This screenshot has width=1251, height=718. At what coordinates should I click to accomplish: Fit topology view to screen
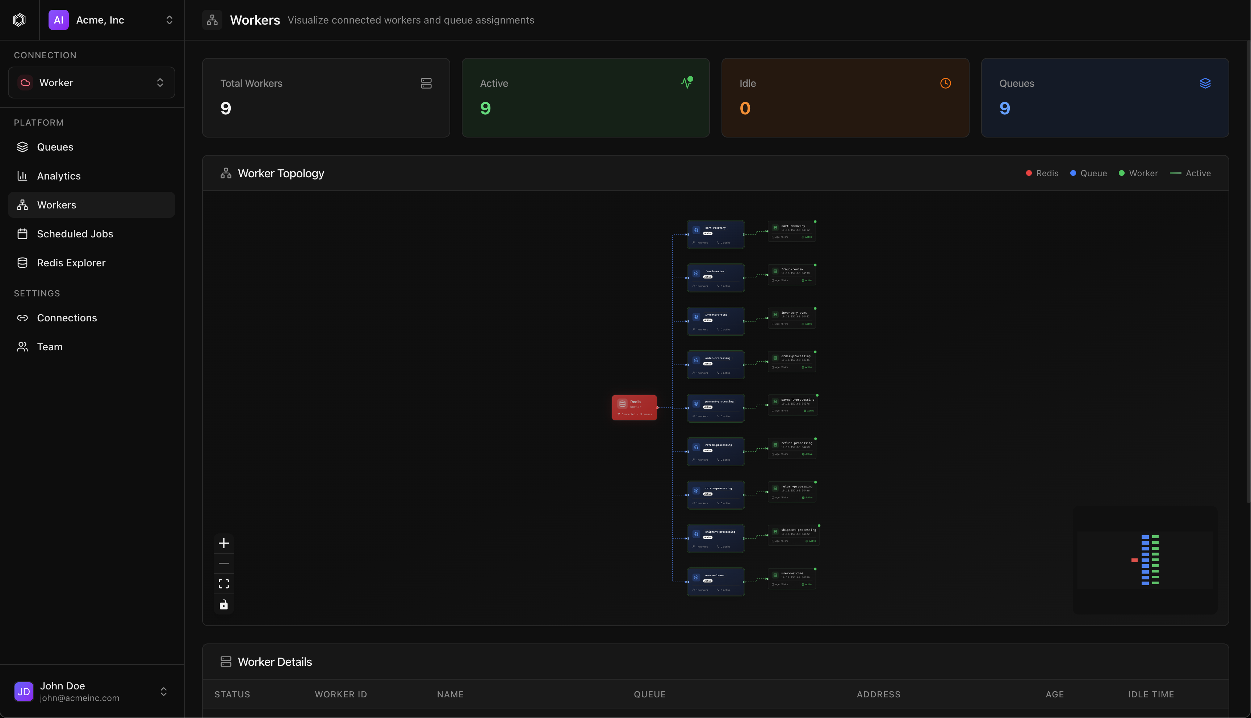coord(223,584)
